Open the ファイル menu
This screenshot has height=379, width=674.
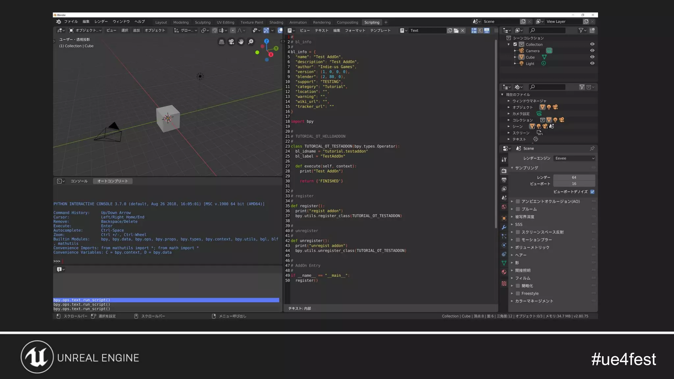point(71,22)
